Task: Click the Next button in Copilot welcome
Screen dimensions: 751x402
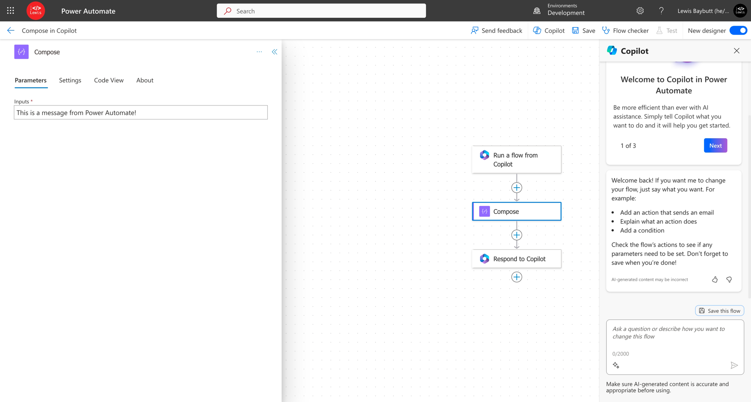Action: (x=715, y=146)
